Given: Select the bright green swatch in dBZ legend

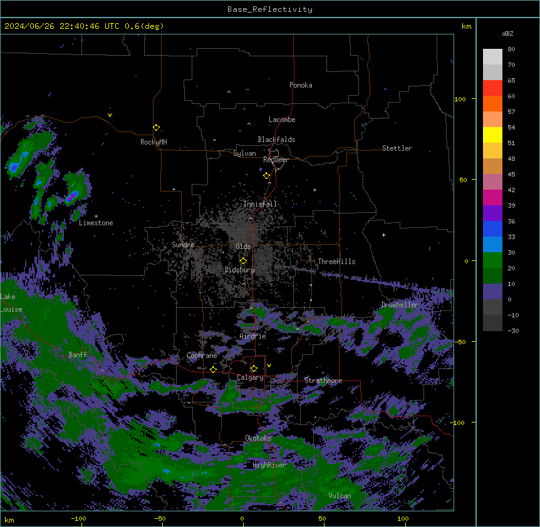Looking at the screenshot, I should (492, 260).
